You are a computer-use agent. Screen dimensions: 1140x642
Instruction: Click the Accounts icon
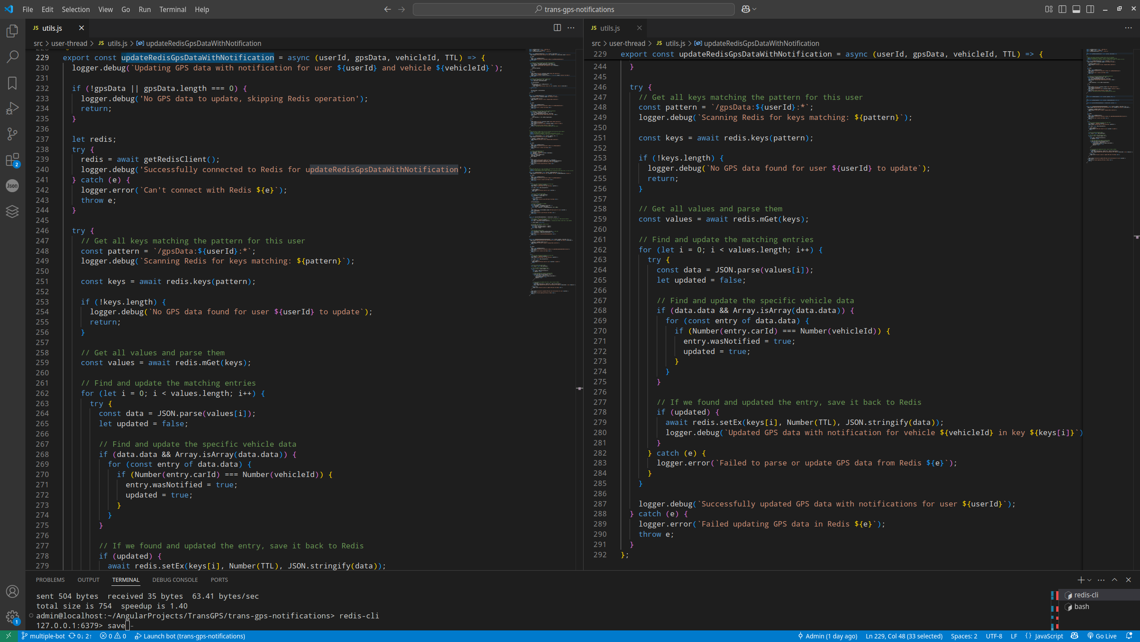pyautogui.click(x=12, y=592)
